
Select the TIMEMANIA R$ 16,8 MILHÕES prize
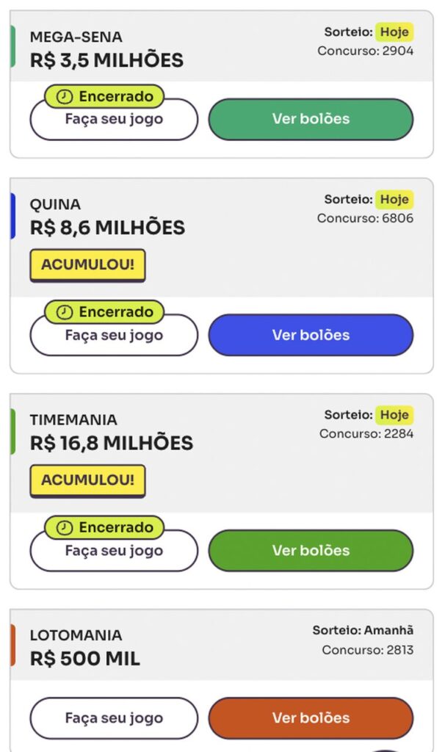click(x=112, y=443)
